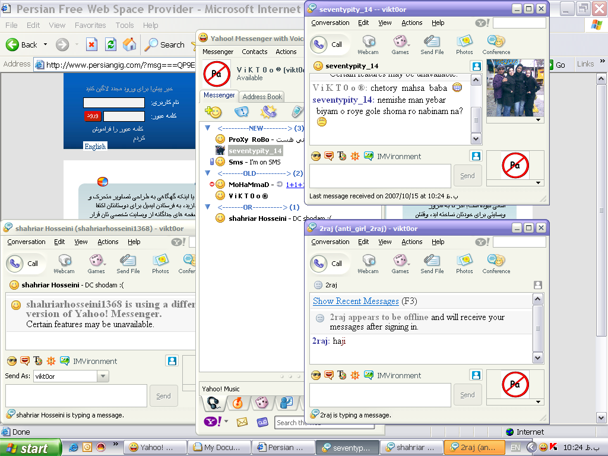608x456 pixels.
Task: Click Webcam in the 2raj chat window
Action: point(368,264)
